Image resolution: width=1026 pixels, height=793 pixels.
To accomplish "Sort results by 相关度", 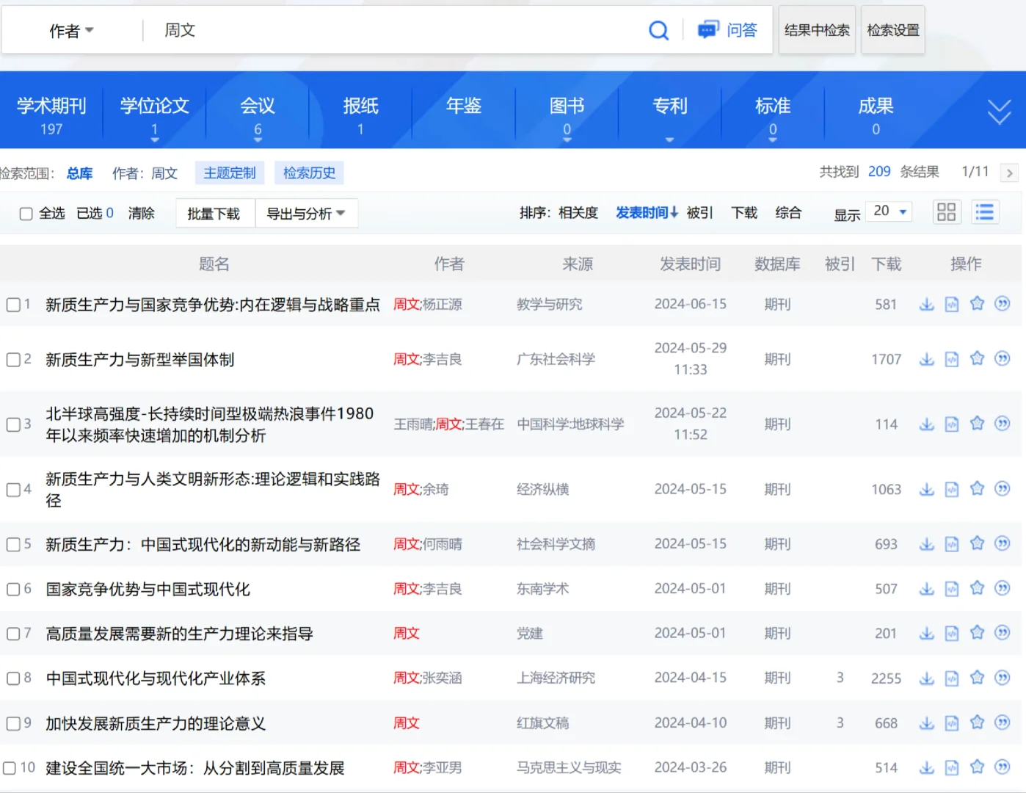I will point(578,213).
